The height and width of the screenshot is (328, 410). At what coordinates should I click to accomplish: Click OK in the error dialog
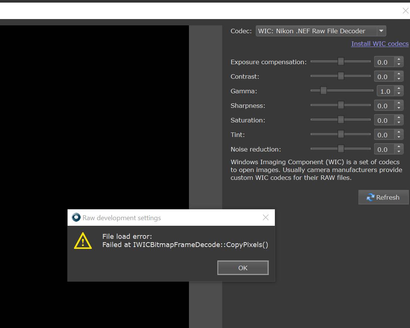coord(243,268)
